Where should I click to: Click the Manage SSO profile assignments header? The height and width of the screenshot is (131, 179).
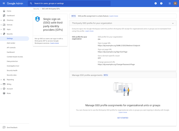tap(123, 75)
